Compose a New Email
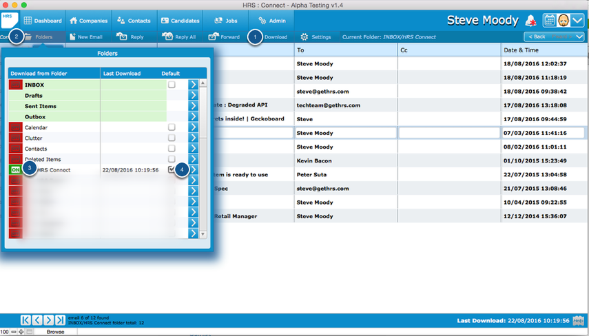Screen dimensions: 589x336 pyautogui.click(x=86, y=36)
